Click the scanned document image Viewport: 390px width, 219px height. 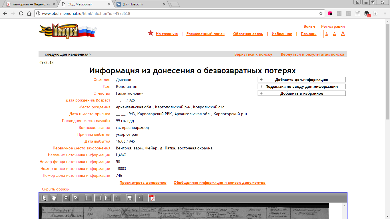click(x=184, y=211)
